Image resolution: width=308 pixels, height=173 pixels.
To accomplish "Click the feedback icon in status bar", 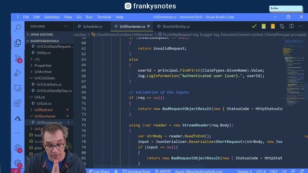I will pyautogui.click(x=293, y=171).
